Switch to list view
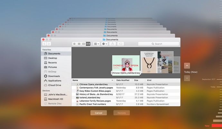 [x=79, y=44]
